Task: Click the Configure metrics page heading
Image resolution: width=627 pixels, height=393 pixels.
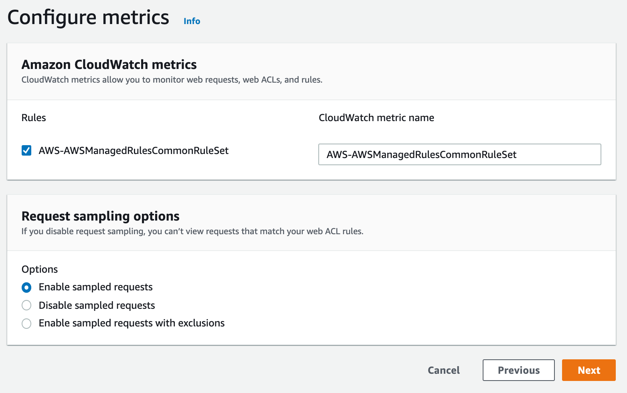Action: [88, 18]
